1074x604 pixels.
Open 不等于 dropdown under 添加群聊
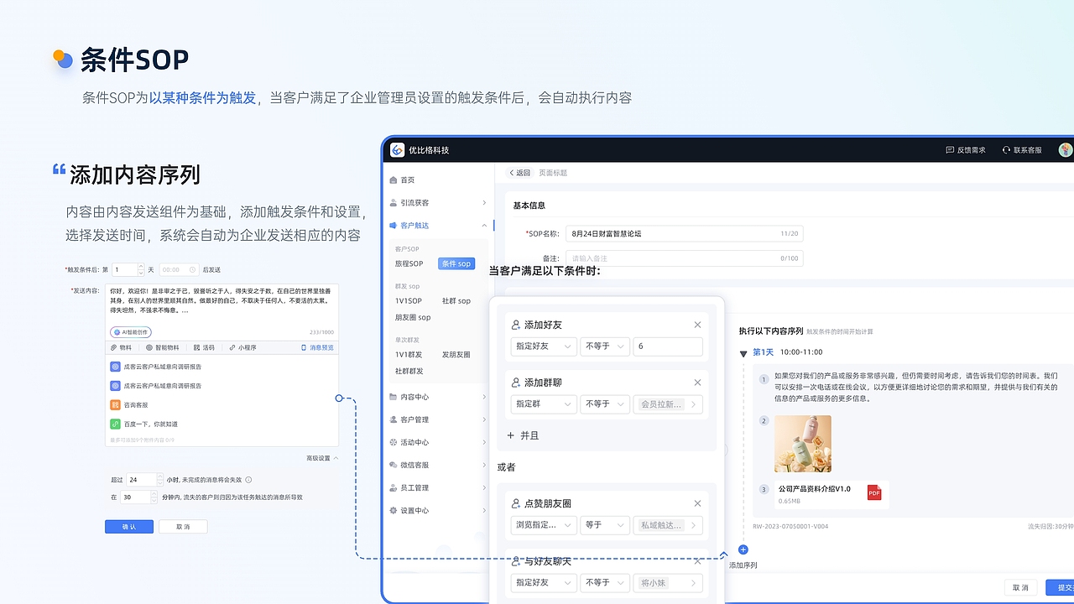point(605,404)
